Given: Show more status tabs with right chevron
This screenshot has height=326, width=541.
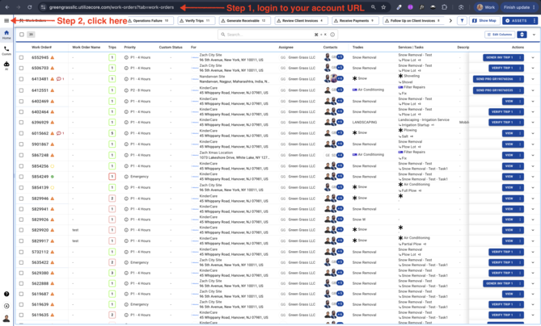Looking at the screenshot, I should point(450,21).
